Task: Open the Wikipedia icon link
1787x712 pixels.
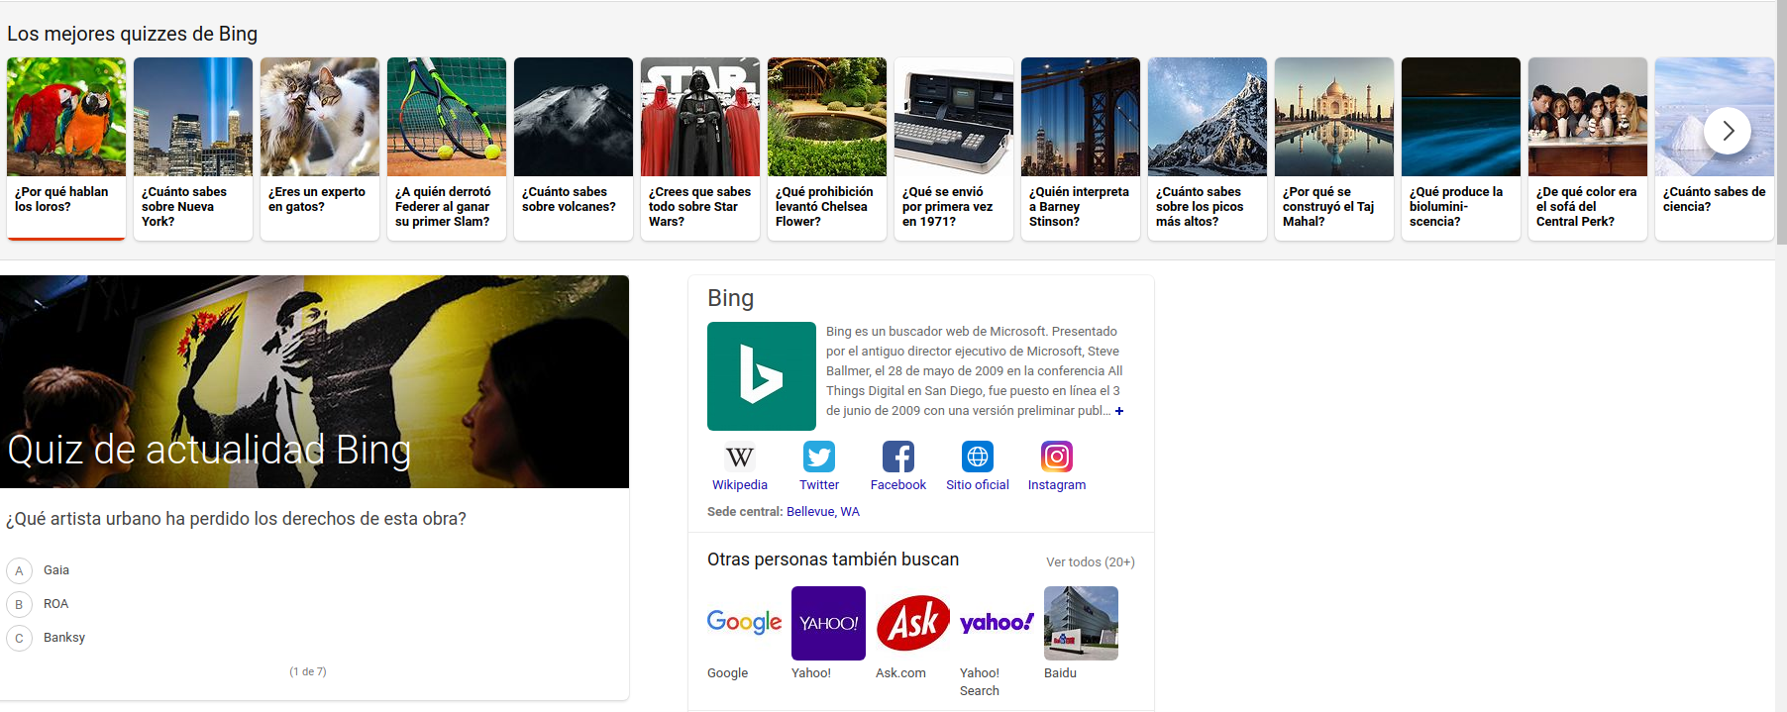Action: 740,457
